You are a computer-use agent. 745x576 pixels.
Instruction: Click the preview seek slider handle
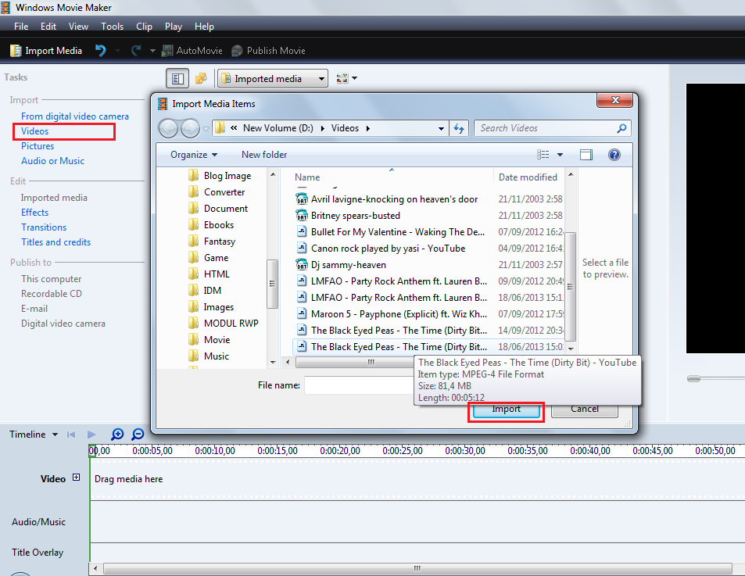coord(693,378)
